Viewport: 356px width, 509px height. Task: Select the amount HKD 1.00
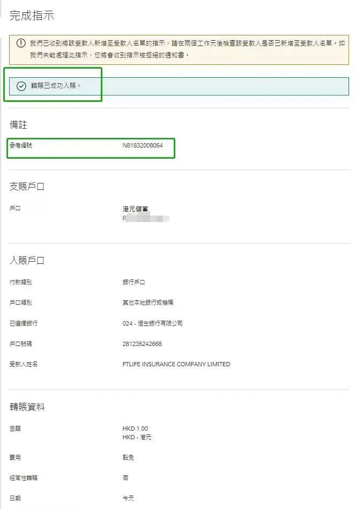135,429
